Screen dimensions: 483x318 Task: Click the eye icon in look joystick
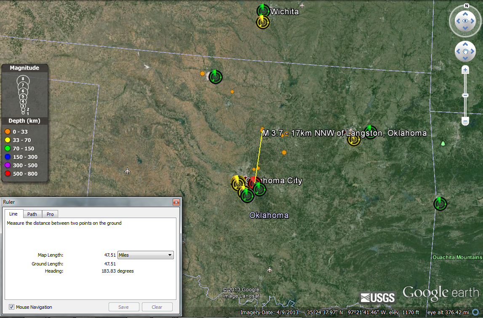(465, 21)
